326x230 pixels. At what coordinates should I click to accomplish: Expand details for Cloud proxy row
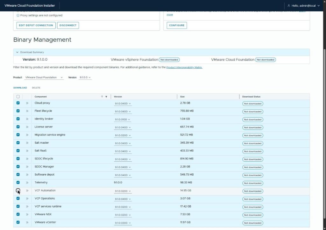click(27, 103)
